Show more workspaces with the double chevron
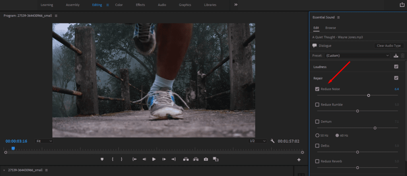This screenshot has height=176, width=407. pos(236,5)
